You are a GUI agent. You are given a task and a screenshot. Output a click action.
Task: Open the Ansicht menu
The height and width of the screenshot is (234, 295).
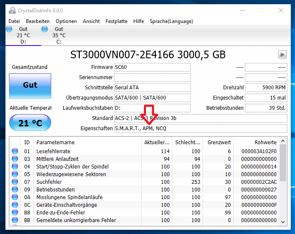point(91,21)
